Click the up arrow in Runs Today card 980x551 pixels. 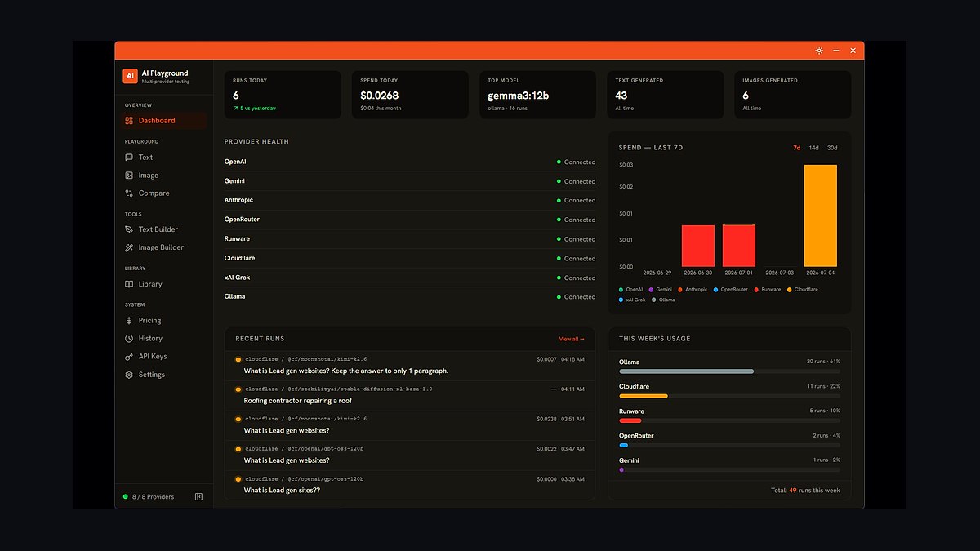point(235,108)
